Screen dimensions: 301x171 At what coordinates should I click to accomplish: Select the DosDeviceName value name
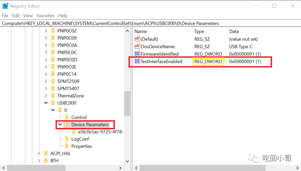coord(157,46)
